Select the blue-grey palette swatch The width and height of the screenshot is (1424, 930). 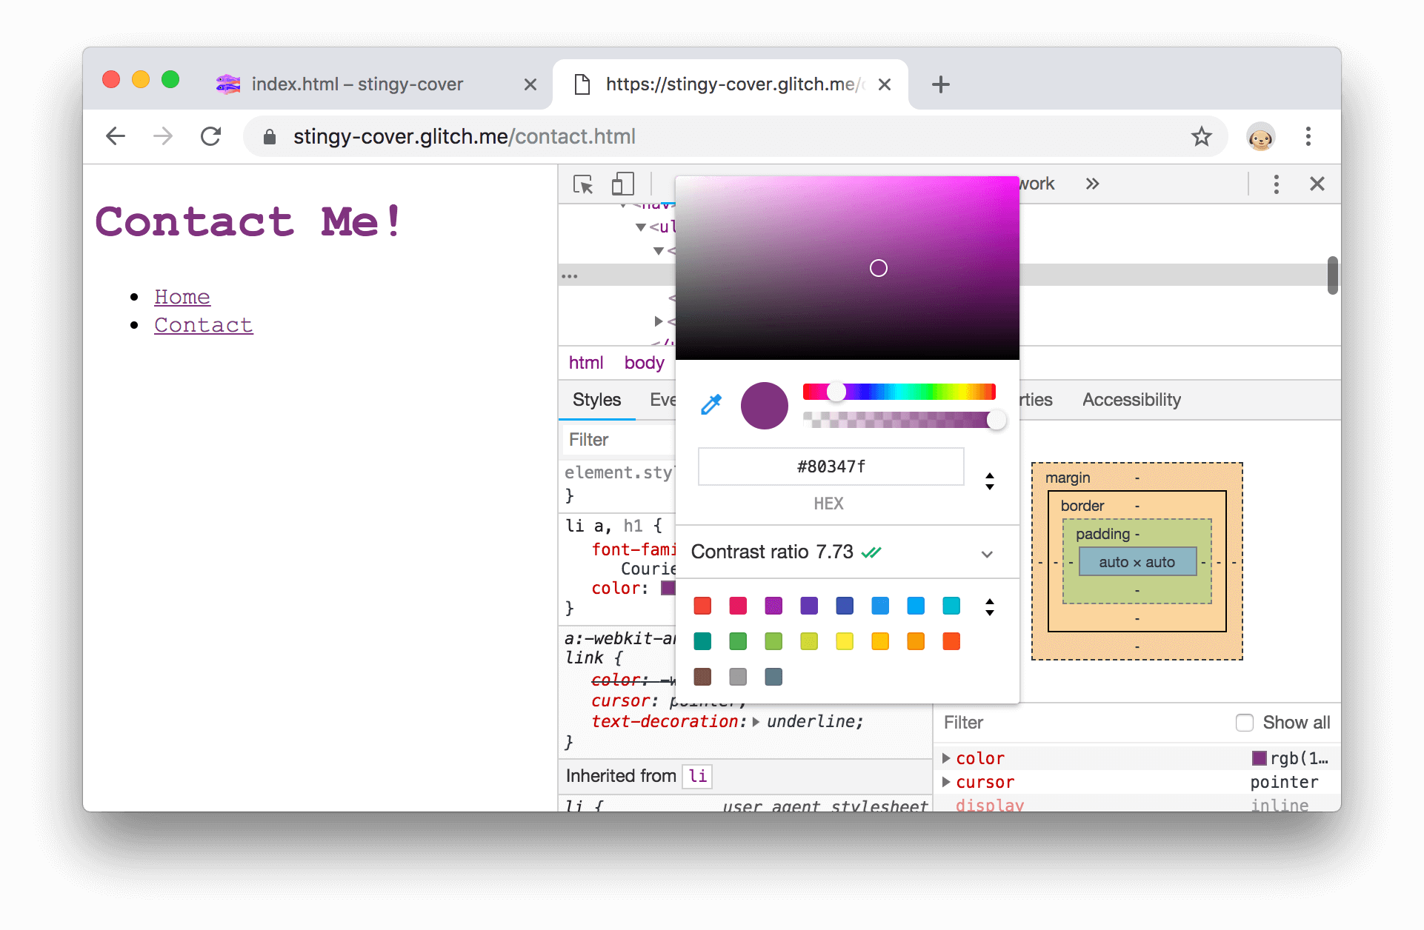(773, 677)
